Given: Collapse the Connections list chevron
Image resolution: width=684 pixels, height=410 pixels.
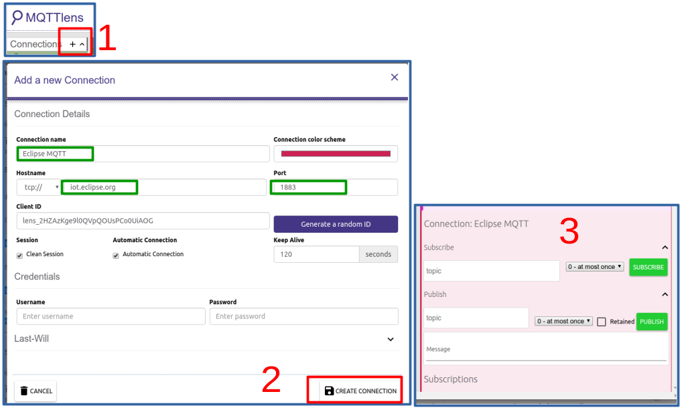Looking at the screenshot, I should [82, 44].
